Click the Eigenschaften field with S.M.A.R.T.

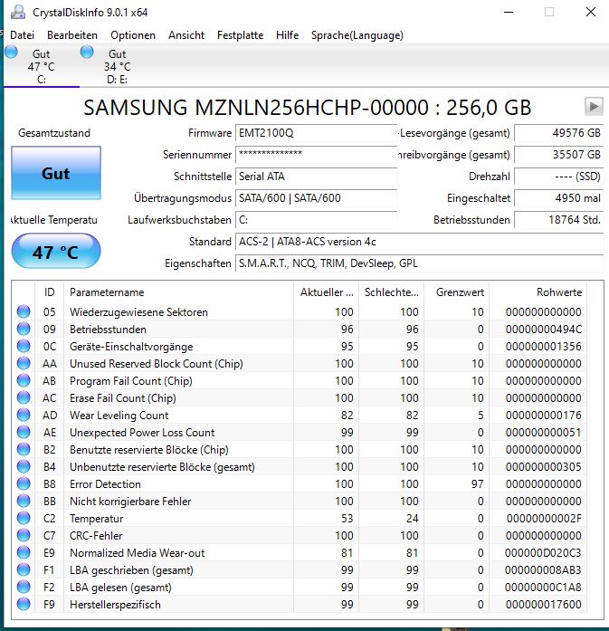click(x=419, y=263)
